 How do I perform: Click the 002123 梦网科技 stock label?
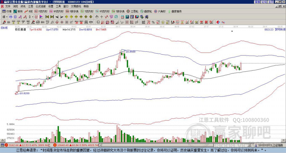(x=275, y=29)
